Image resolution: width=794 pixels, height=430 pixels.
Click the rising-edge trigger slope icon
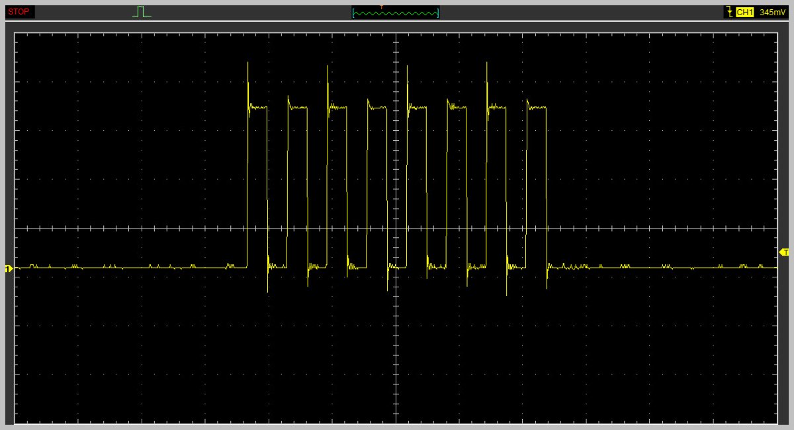point(729,12)
